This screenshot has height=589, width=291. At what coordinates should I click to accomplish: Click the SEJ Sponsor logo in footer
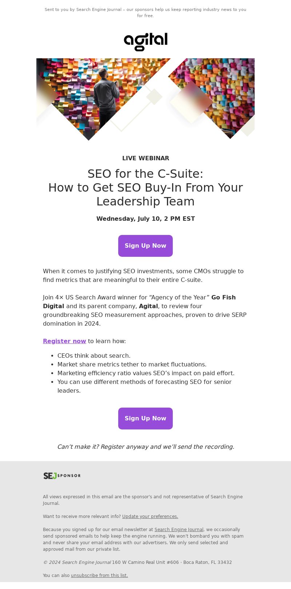pos(62,476)
